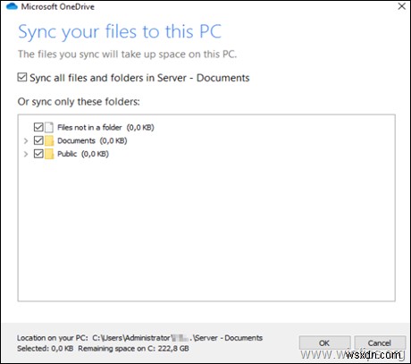Screen dimensions: 411x364
Task: Click the files you sync will take up space text
Action: point(127,54)
